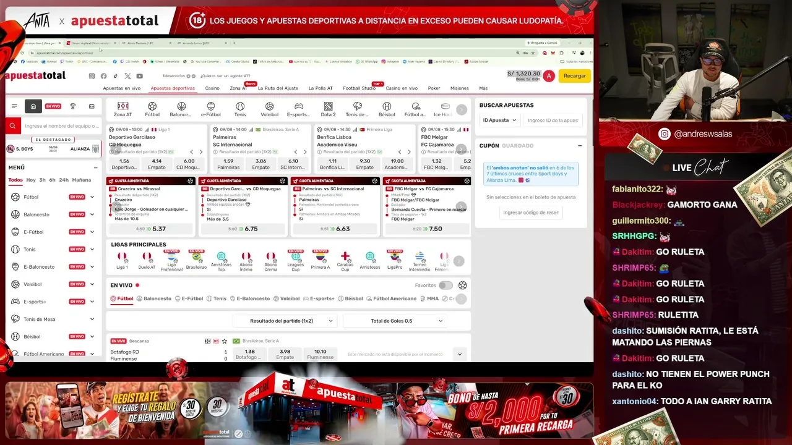Select the Zona AT sport icon

(x=123, y=109)
